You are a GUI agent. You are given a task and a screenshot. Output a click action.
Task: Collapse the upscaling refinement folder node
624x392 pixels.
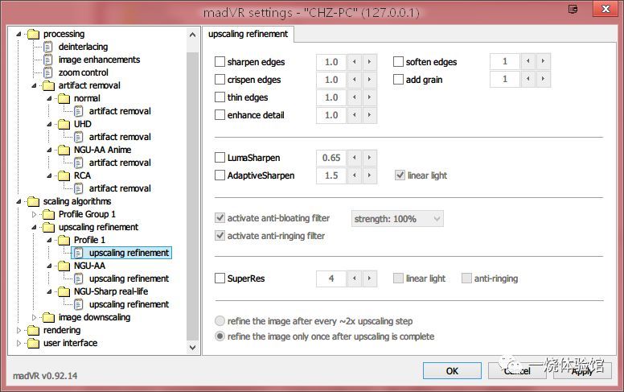[x=34, y=228]
